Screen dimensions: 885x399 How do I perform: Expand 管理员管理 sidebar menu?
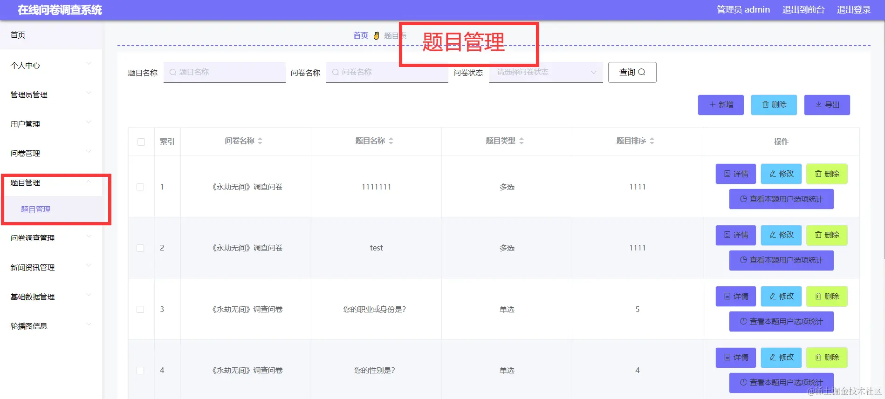(51, 95)
